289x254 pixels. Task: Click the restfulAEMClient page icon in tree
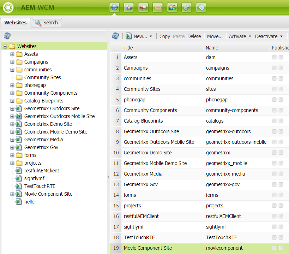pos(18,171)
